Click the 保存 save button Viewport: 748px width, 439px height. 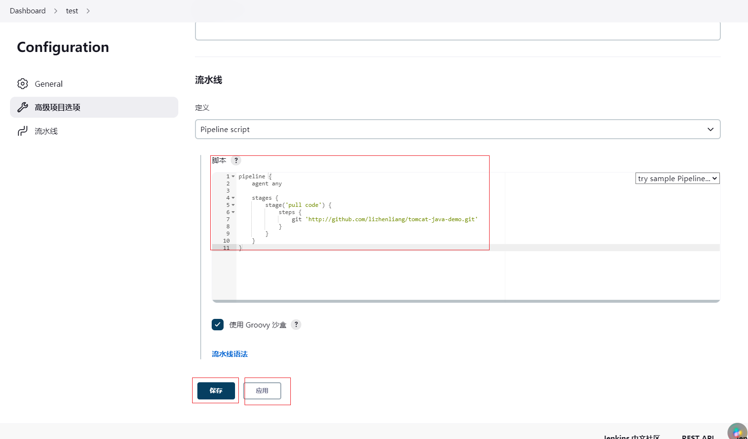[x=216, y=391]
